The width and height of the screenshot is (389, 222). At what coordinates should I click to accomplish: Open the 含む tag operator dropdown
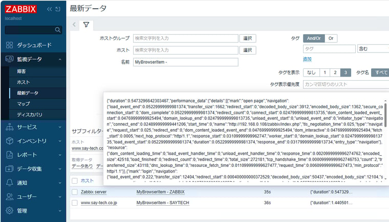click(373, 49)
